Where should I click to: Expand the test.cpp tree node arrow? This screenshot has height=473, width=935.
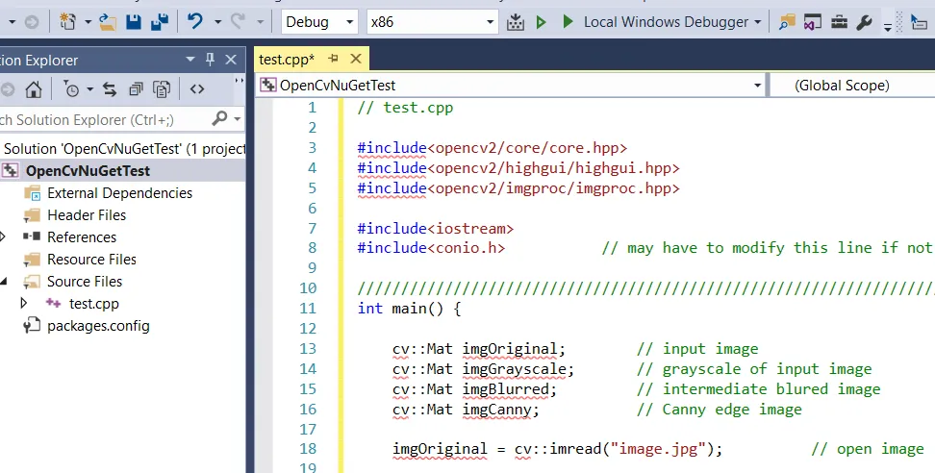point(24,303)
